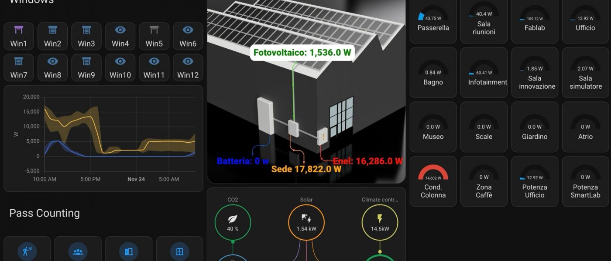
Task: Open the Ufficio power gauge card
Action: pyautogui.click(x=585, y=20)
